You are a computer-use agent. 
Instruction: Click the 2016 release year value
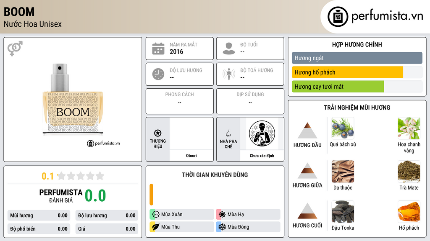tap(176, 51)
